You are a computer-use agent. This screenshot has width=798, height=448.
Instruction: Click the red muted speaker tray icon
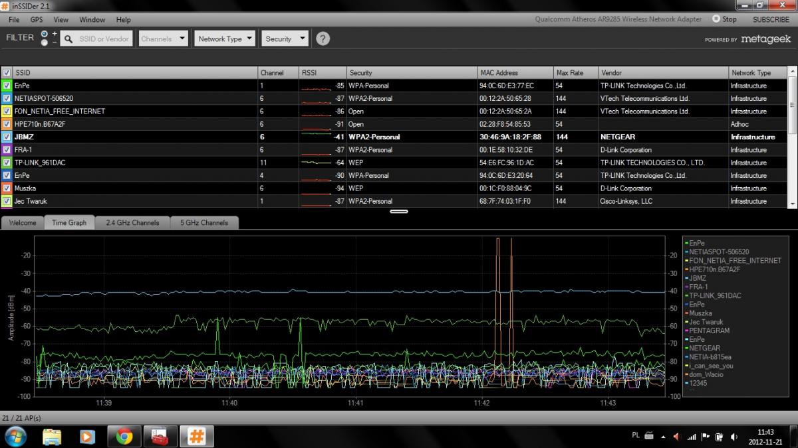coord(677,436)
